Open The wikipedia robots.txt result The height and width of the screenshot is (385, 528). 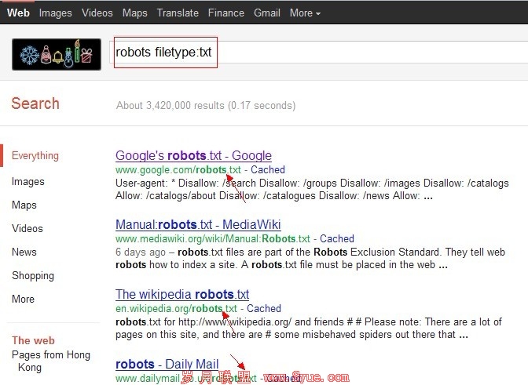tap(182, 294)
